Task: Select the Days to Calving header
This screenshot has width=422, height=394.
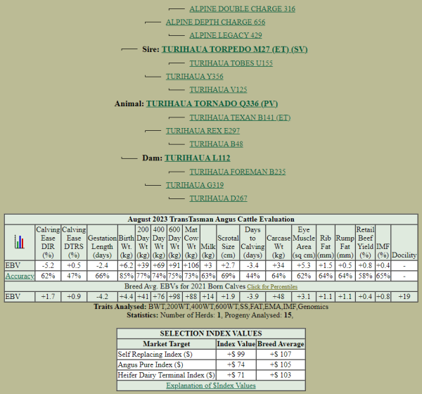Action: click(252, 242)
